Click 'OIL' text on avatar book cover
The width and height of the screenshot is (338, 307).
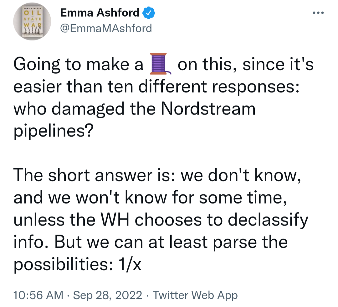tap(32, 13)
